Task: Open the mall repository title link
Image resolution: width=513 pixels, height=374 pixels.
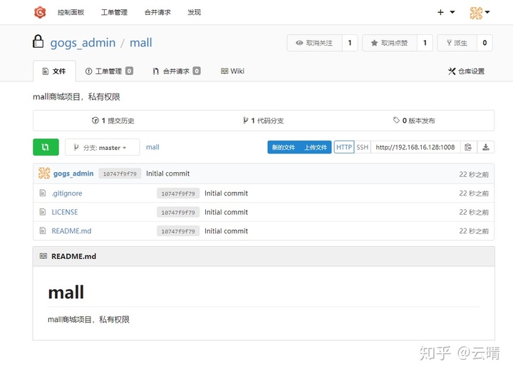Action: pyautogui.click(x=141, y=43)
